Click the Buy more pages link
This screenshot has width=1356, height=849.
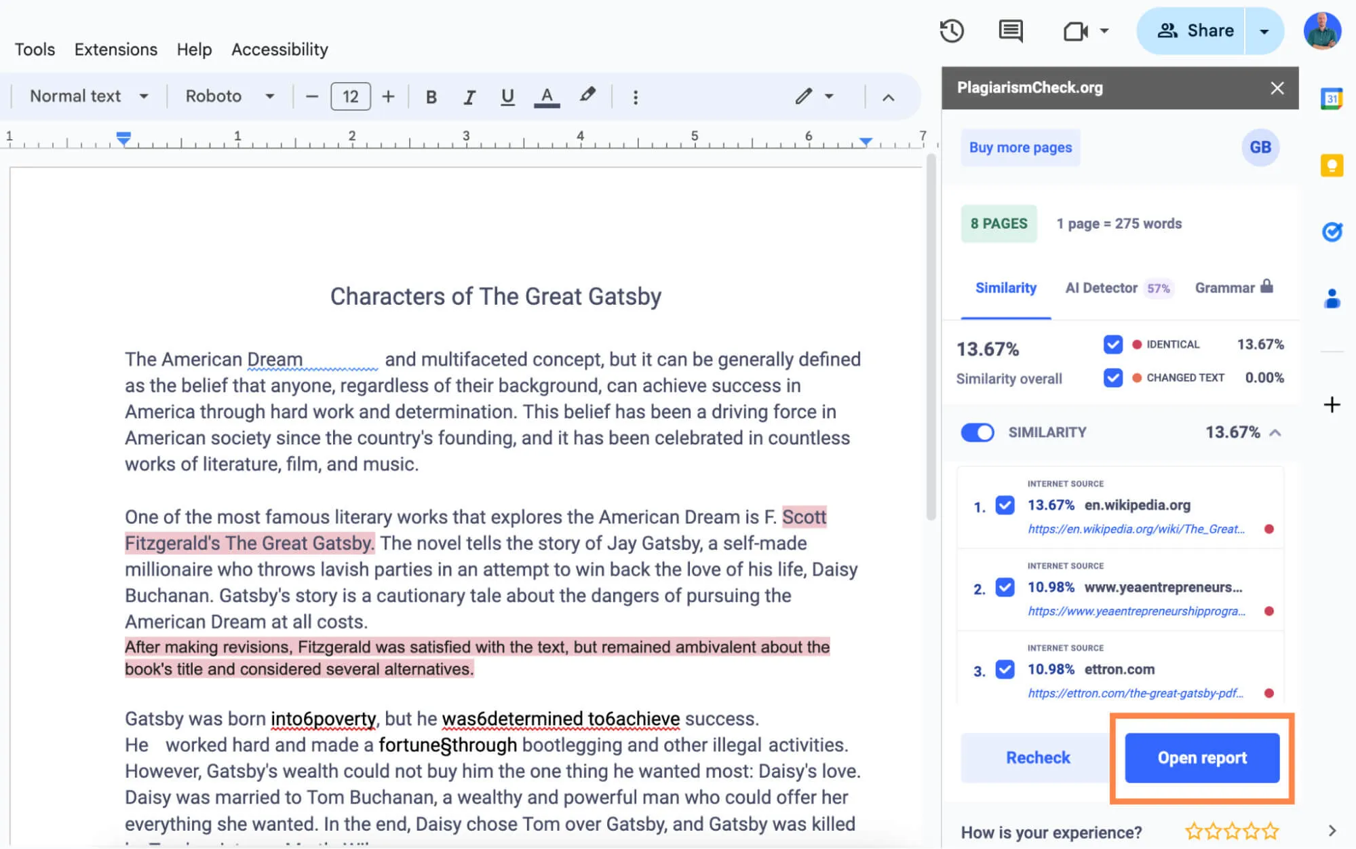coord(1021,148)
